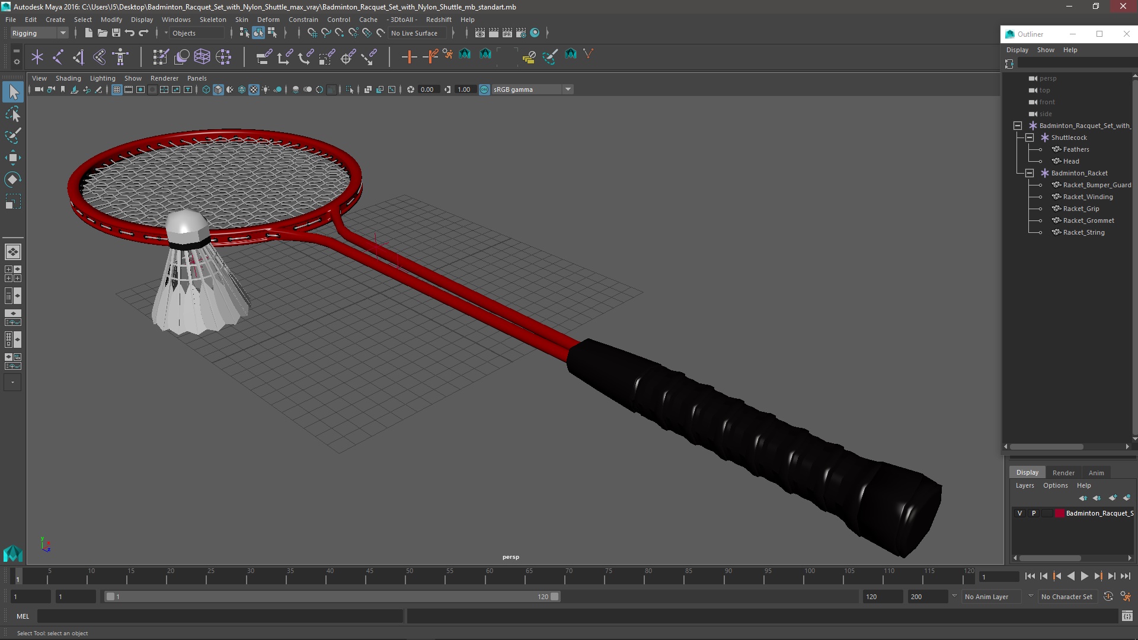Toggle smooth shade all in panel toolbar

point(218,89)
